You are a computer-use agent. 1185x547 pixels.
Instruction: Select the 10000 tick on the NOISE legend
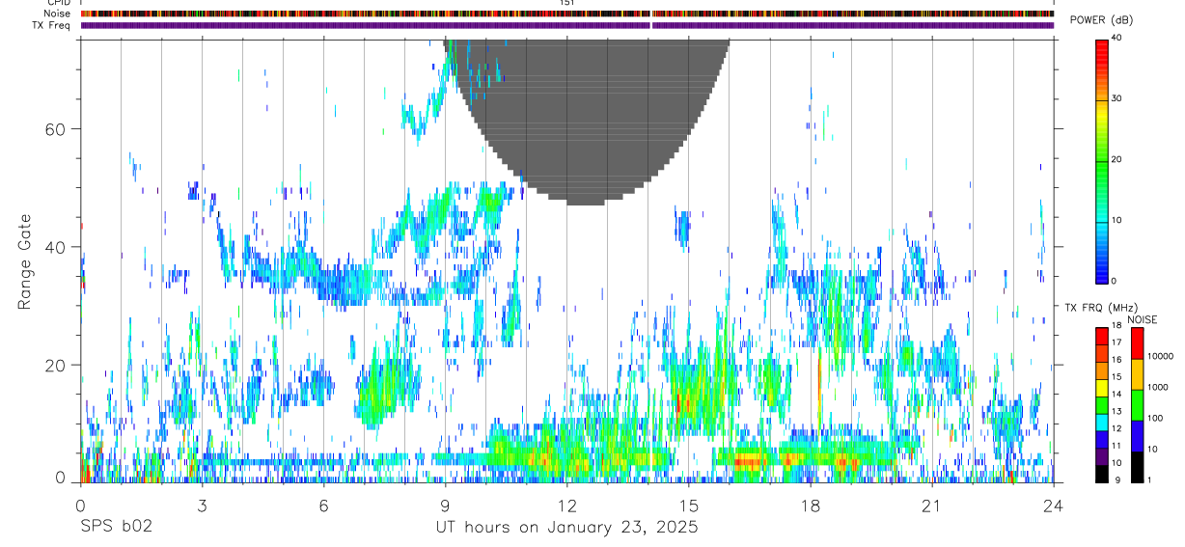click(1161, 357)
